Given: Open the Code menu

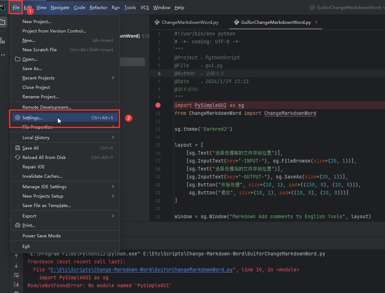Looking at the screenshot, I should [80, 7].
